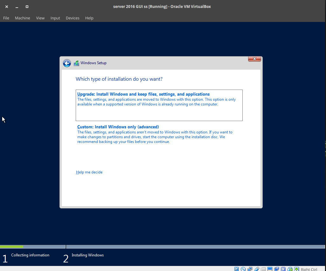Close the VirtualBox window
The image size is (326, 271).
7,7
